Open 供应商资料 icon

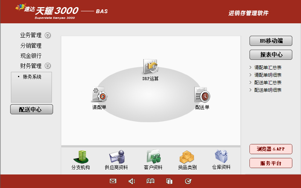[x=116, y=156]
